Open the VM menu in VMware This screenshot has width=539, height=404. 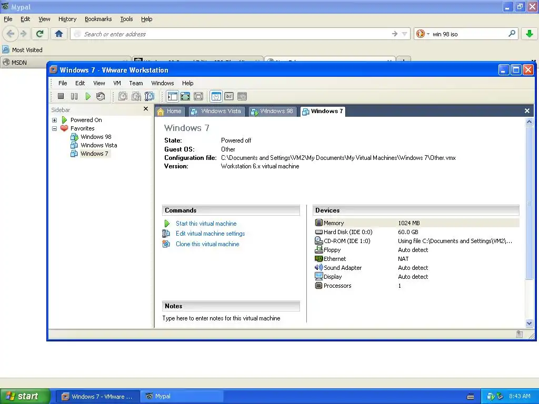[x=117, y=83]
